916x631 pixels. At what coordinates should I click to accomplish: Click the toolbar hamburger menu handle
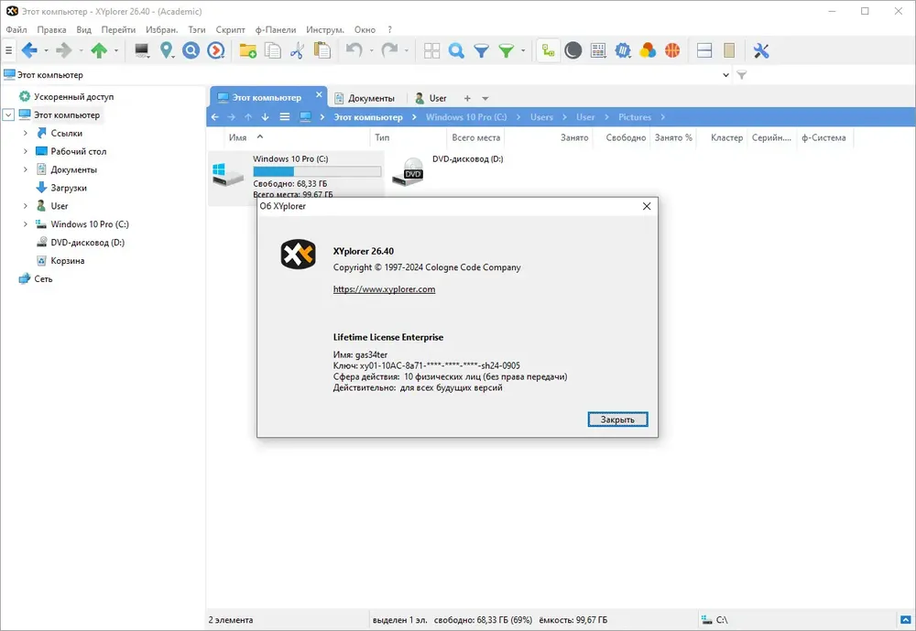[x=9, y=51]
